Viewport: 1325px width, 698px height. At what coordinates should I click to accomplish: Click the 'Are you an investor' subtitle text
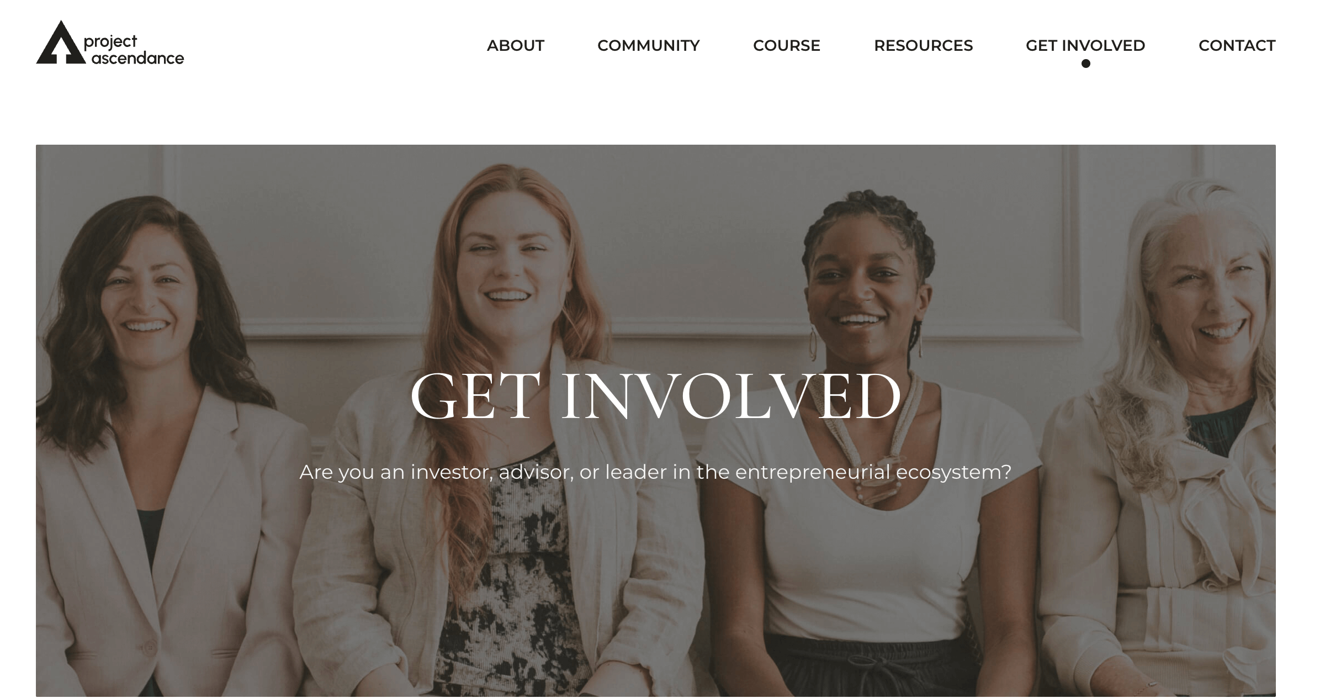point(655,472)
